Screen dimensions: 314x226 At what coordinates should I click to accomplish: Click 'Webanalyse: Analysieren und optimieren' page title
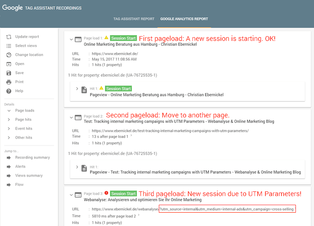(142, 200)
